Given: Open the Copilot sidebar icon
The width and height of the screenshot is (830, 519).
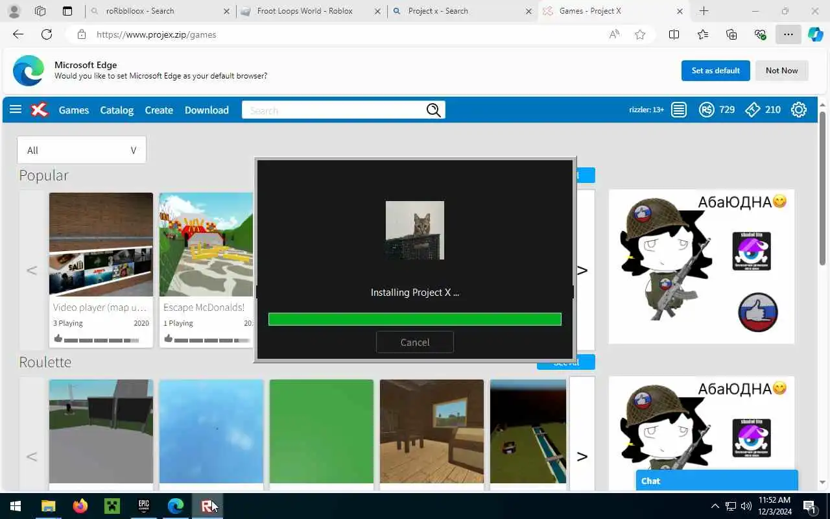Looking at the screenshot, I should (815, 34).
